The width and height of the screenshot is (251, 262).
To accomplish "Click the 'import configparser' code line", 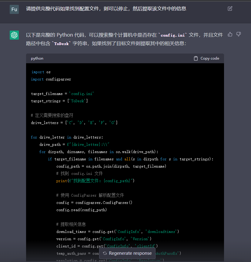I will (51, 79).
